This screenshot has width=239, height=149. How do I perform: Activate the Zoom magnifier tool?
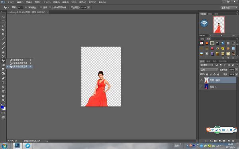coord(3,101)
